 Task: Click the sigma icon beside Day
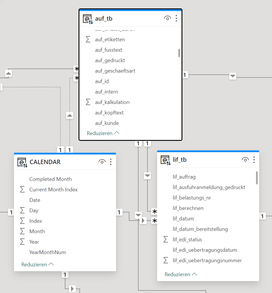point(22,211)
